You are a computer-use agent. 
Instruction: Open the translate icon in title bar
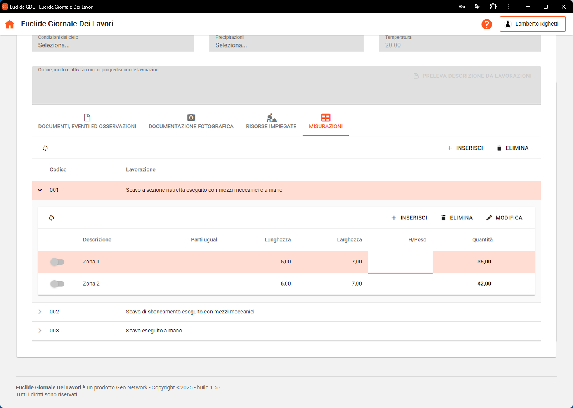(x=478, y=7)
